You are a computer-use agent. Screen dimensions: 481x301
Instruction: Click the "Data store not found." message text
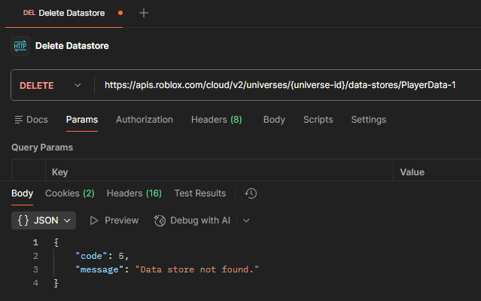(197, 269)
